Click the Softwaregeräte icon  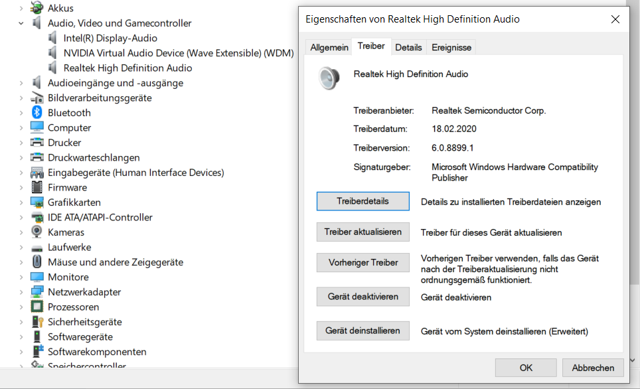click(37, 337)
